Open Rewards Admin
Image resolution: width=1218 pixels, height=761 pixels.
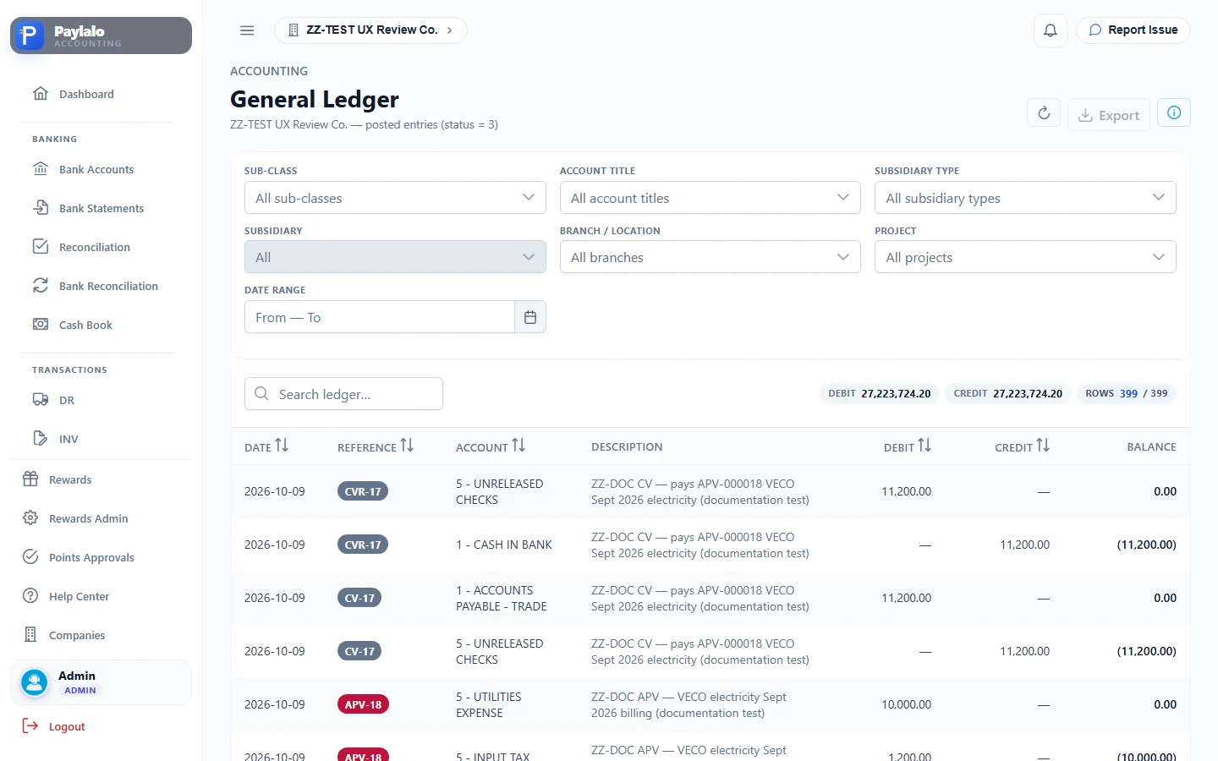(75, 518)
